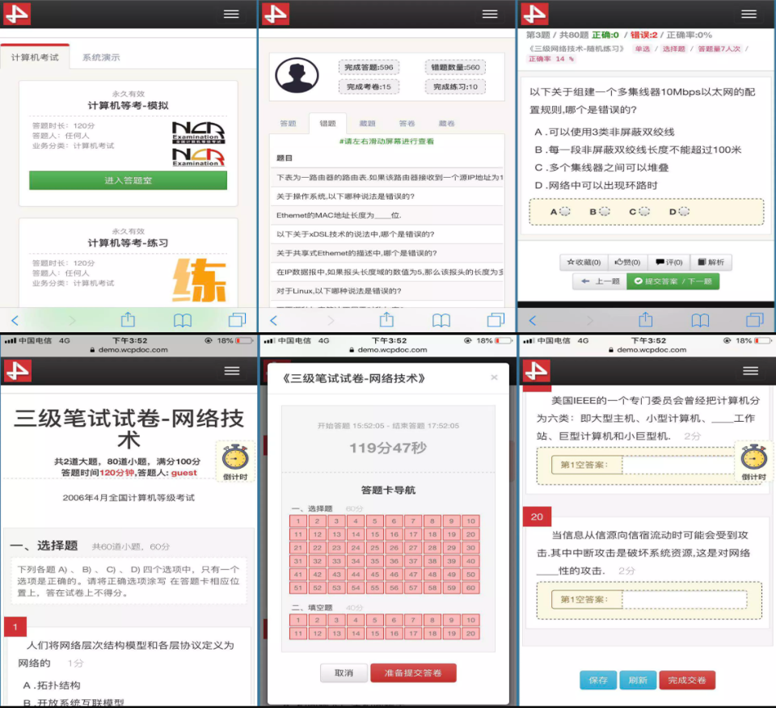Viewport: 776px width, 708px height.
Task: Choose answer option D radio button
Action: point(683,212)
